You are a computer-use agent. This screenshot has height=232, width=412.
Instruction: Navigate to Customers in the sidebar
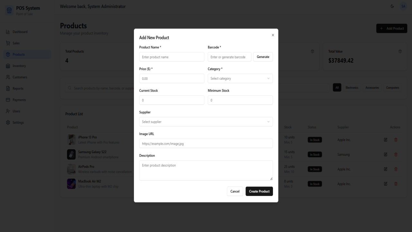tap(28, 77)
